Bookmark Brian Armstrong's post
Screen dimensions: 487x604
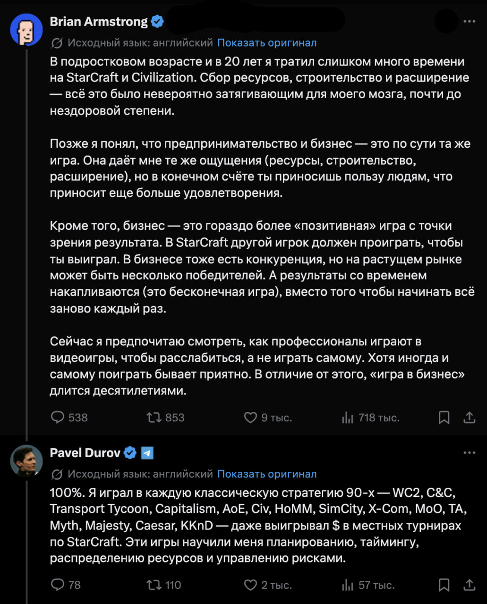pos(444,418)
